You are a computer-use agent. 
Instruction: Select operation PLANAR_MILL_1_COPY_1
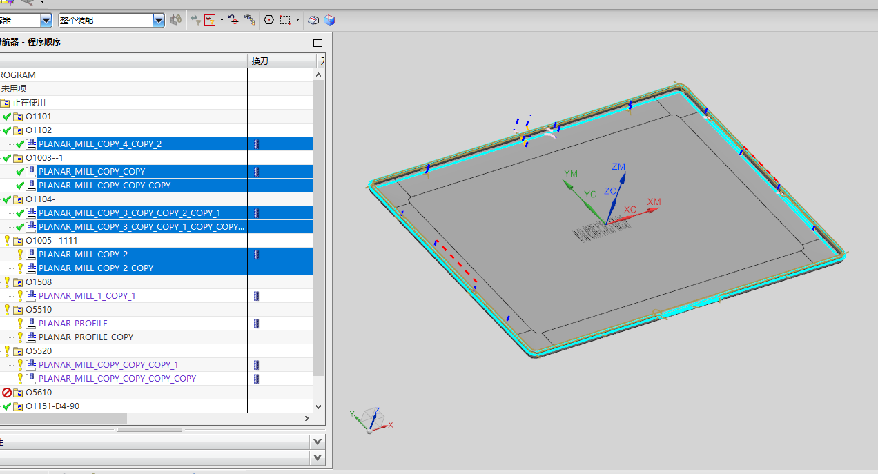tap(87, 296)
